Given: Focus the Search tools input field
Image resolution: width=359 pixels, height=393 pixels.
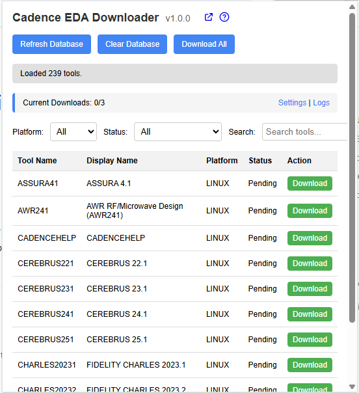Looking at the screenshot, I should (x=304, y=132).
